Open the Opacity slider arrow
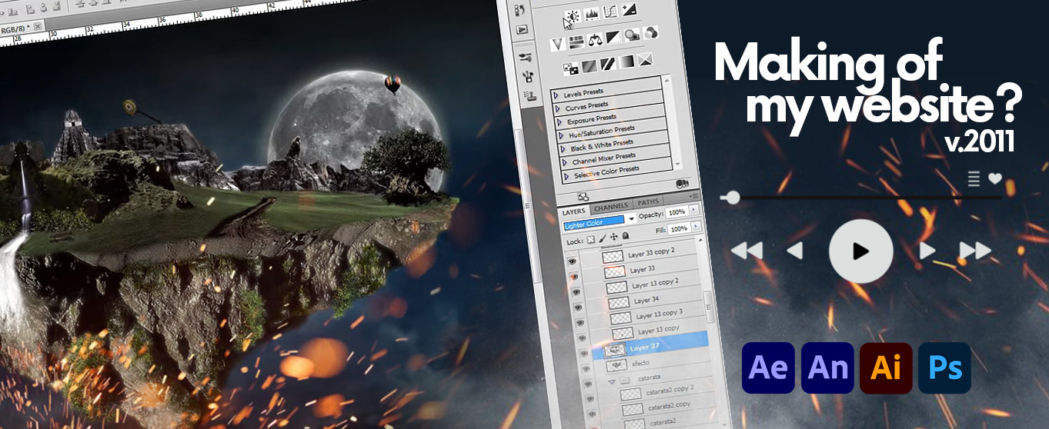This screenshot has width=1049, height=429. click(x=693, y=210)
